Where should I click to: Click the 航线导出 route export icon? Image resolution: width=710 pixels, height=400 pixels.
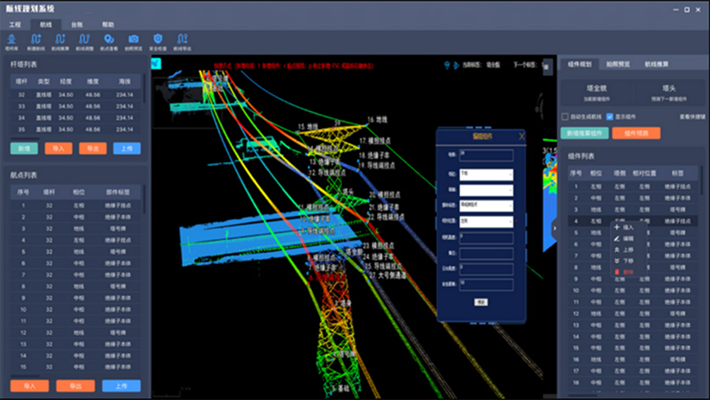tap(182, 39)
